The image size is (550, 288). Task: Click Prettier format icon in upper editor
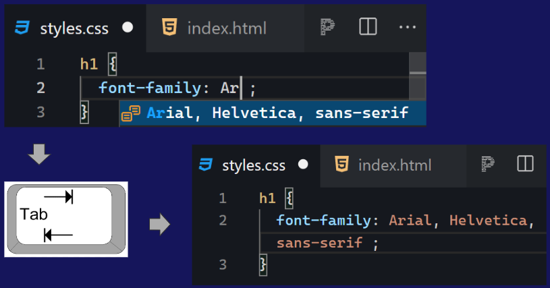click(x=327, y=27)
